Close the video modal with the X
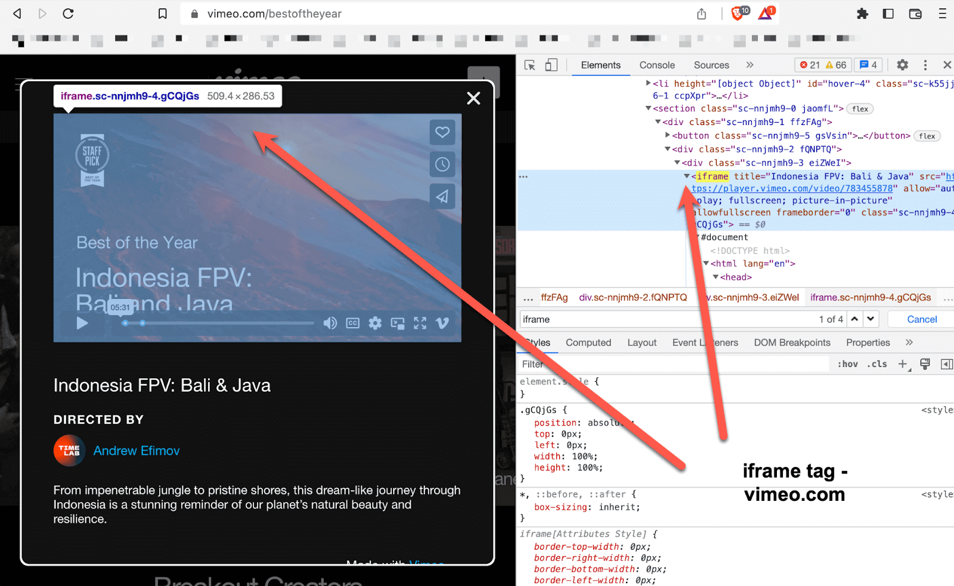Screen dimensions: 954x586 point(473,98)
